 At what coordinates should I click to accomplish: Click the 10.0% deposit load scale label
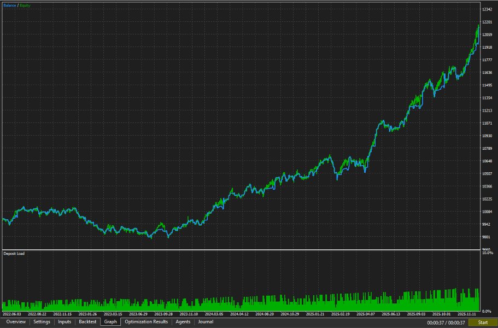pos(488,253)
